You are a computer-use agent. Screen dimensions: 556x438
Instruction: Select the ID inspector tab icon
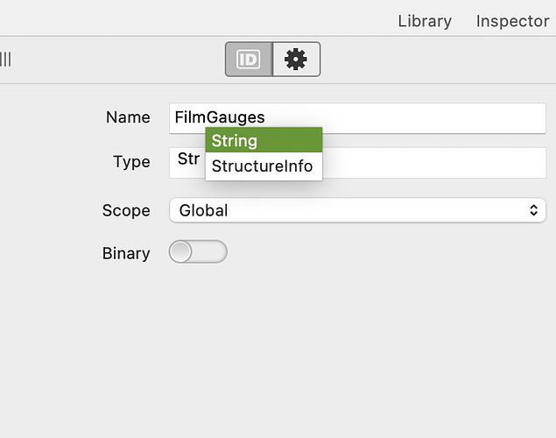point(249,60)
